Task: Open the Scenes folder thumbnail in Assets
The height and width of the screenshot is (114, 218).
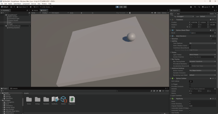Action: [x=29, y=99]
